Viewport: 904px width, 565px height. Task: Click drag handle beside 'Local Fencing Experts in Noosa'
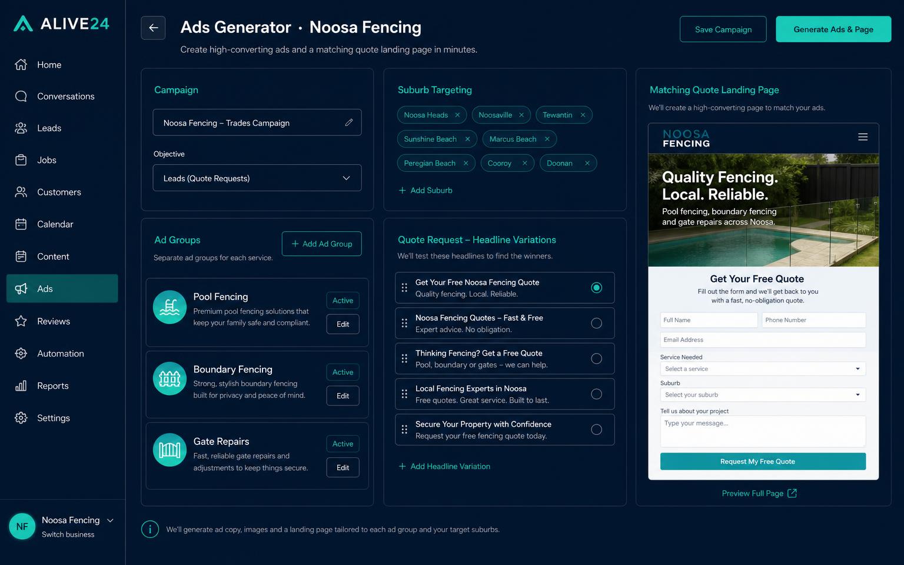click(404, 394)
